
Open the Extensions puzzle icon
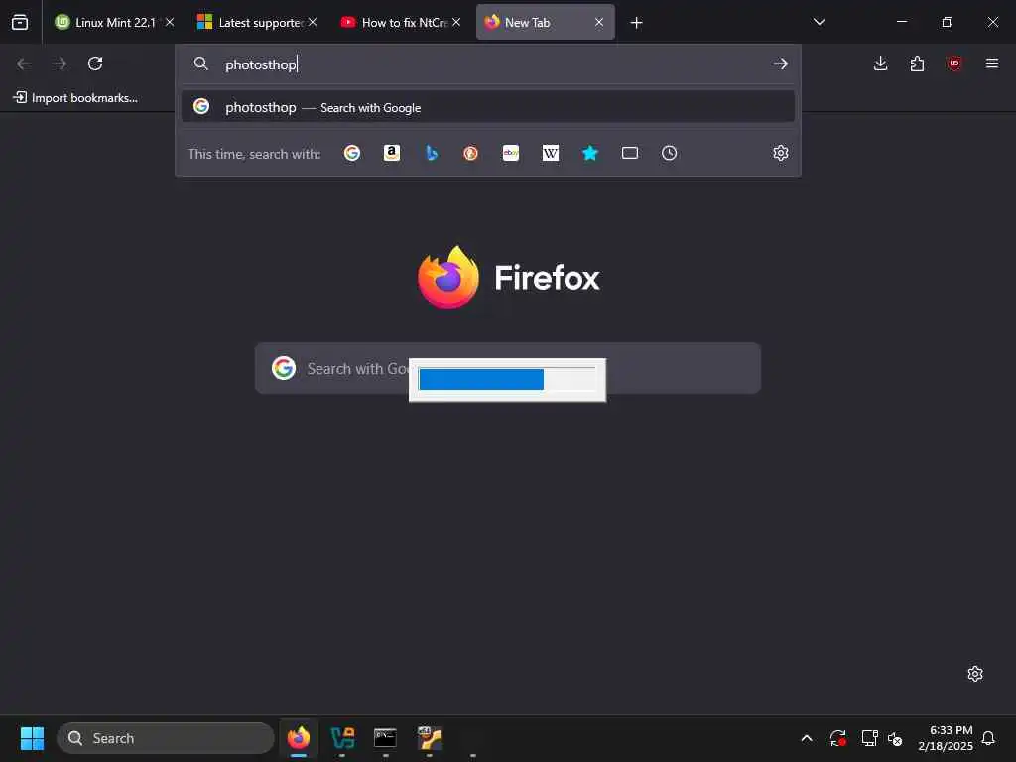click(x=917, y=63)
